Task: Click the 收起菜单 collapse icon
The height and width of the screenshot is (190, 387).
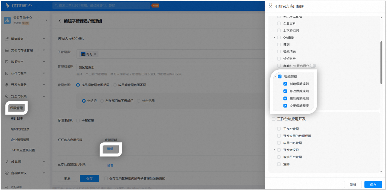Action: click(7, 187)
